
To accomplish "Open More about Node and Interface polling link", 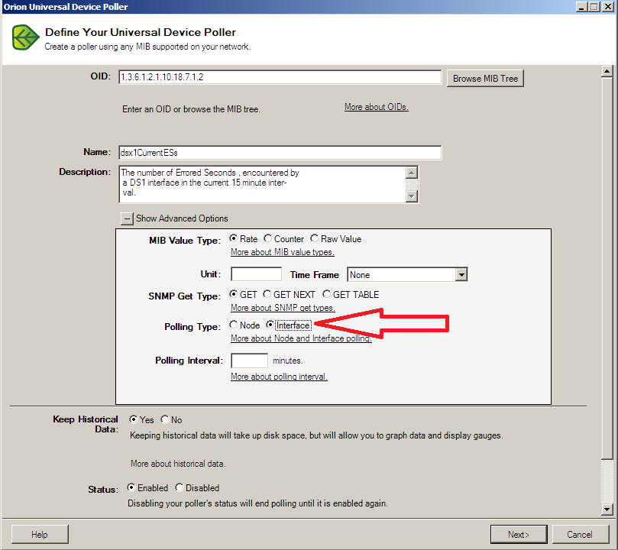I will [x=301, y=338].
